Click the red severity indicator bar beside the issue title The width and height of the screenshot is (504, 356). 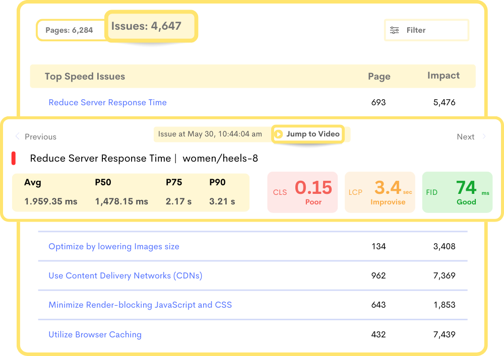[x=14, y=158]
